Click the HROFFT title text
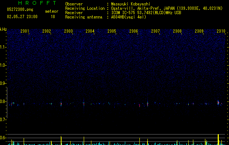Screen dimensions: 229x145 pyautogui.click(x=37, y=3)
